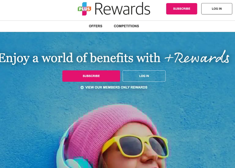235x168 pixels.
Task: Click the 'Enjoy a world of benefits with' headline
Action: coord(80,58)
